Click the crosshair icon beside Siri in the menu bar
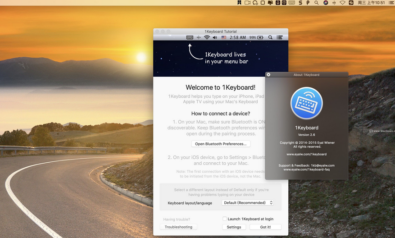The height and width of the screenshot is (238, 395). coord(334,3)
